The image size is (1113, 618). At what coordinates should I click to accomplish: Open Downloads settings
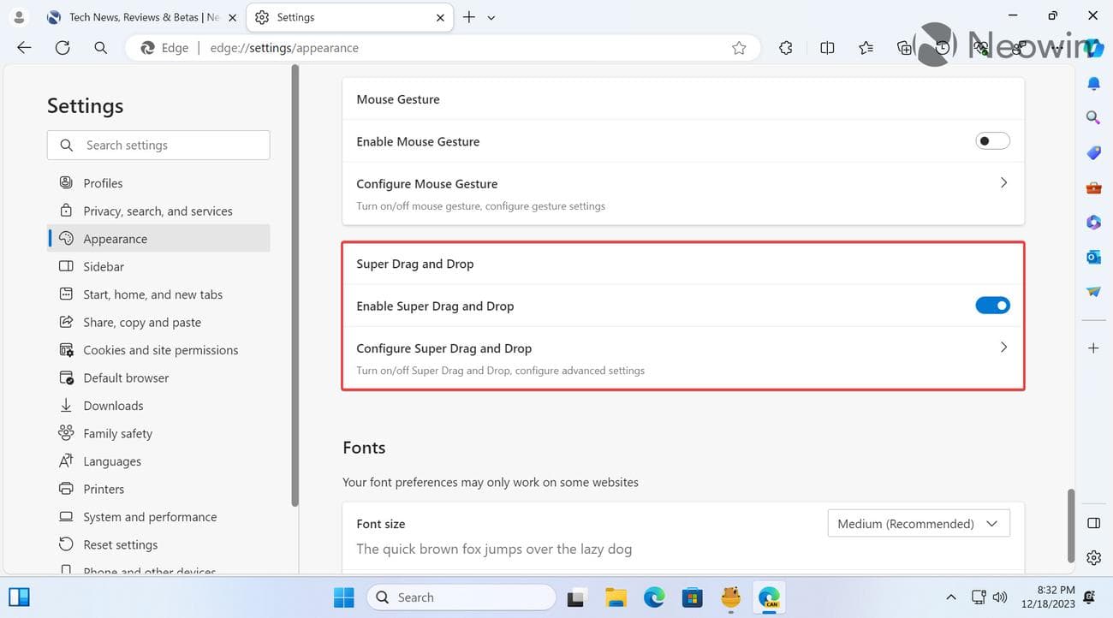coord(112,405)
